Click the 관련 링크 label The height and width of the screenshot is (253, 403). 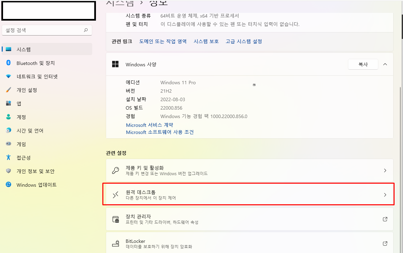[x=122, y=42]
